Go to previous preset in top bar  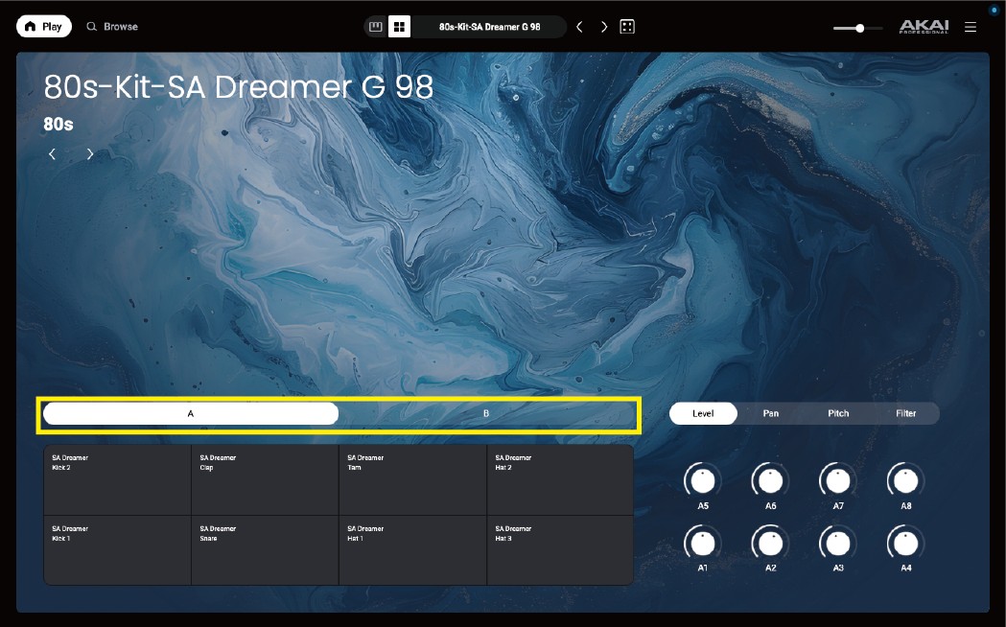click(579, 27)
